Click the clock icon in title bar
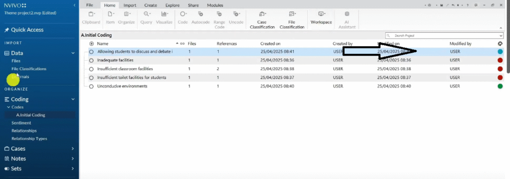Image resolution: width=510 pixels, height=179 pixels. [429, 5]
